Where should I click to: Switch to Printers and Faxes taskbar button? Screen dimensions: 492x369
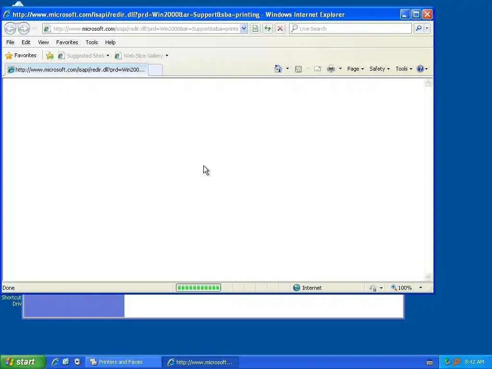123,362
